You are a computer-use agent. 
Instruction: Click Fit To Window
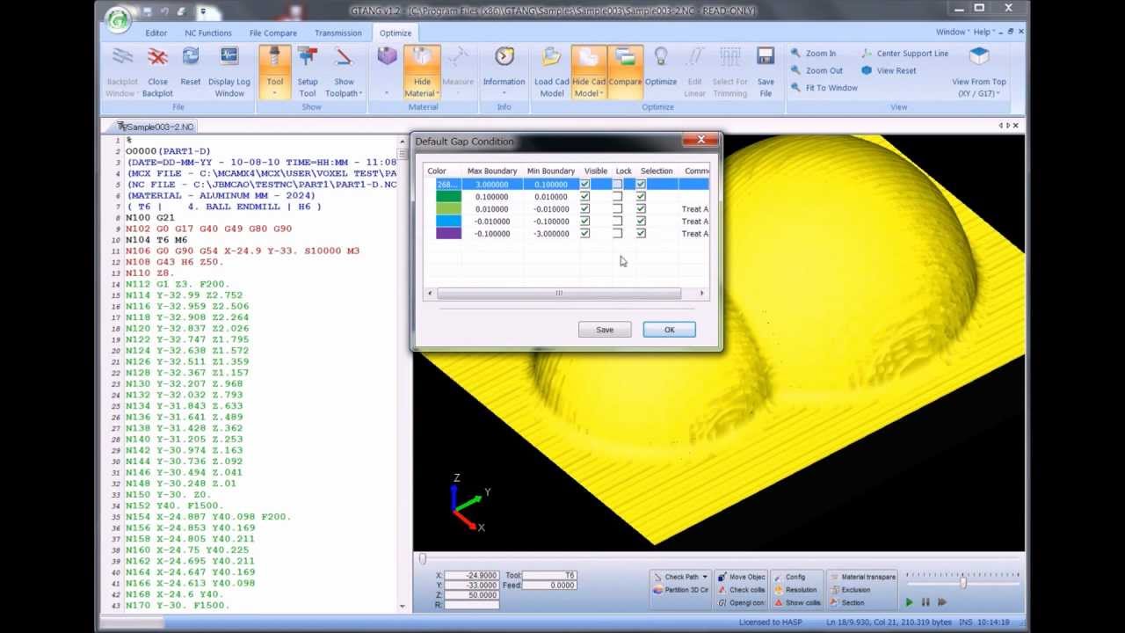824,88
